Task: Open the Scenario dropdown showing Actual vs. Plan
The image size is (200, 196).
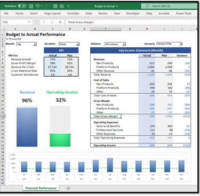Action: click(170, 44)
